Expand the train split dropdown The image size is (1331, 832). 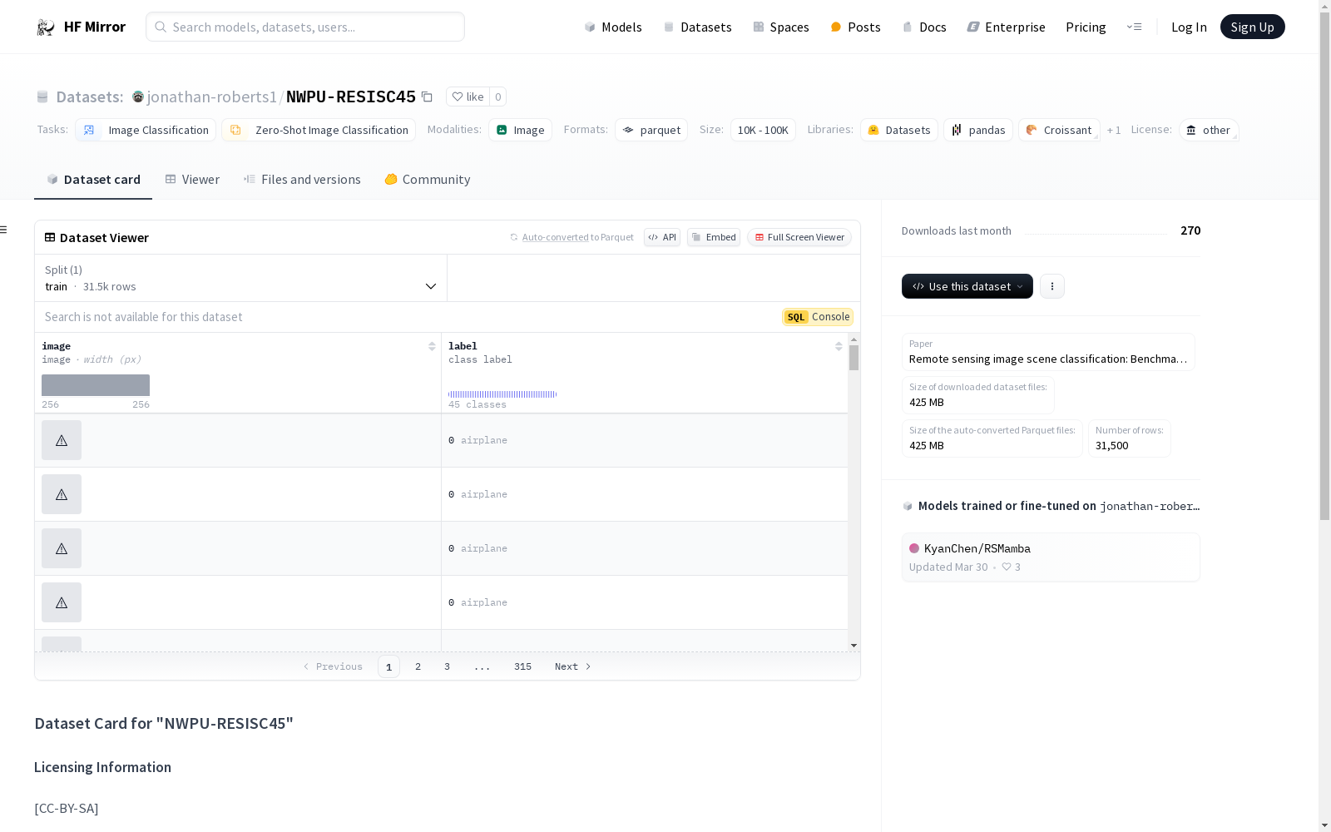241,278
